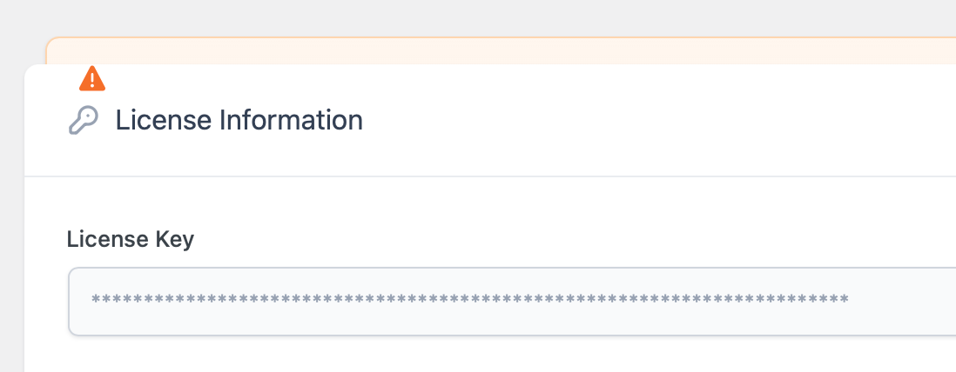Click the gray page background outside the card
Viewport: 956px width, 372px height.
pyautogui.click(x=12, y=213)
